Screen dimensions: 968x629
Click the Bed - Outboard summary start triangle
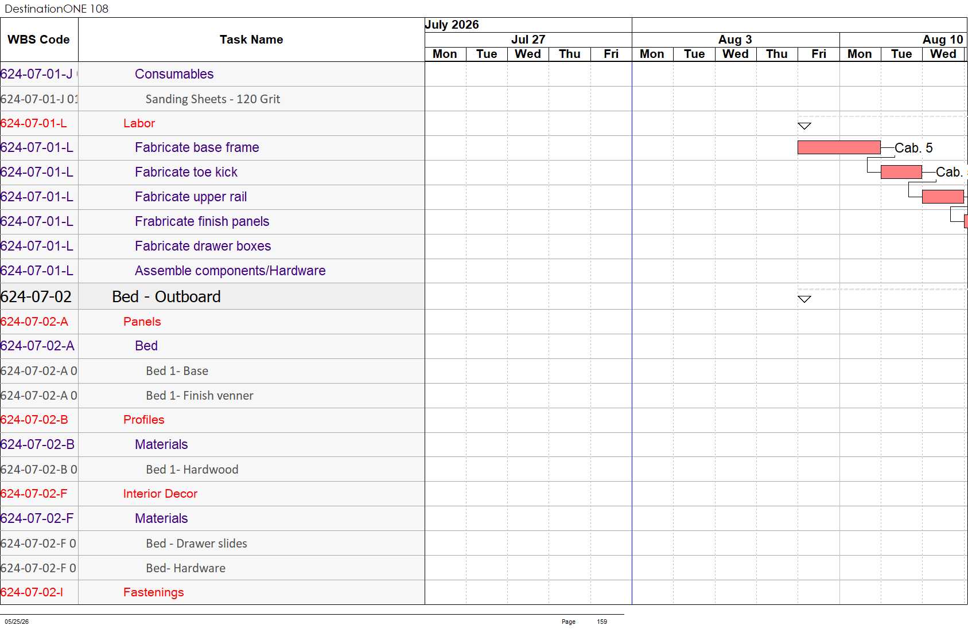(x=804, y=299)
